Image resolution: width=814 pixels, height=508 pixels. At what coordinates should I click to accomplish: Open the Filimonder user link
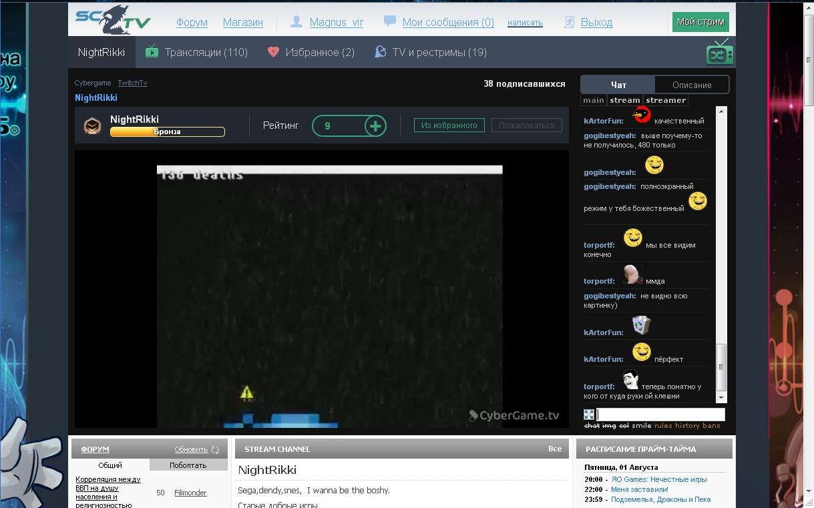click(x=190, y=493)
